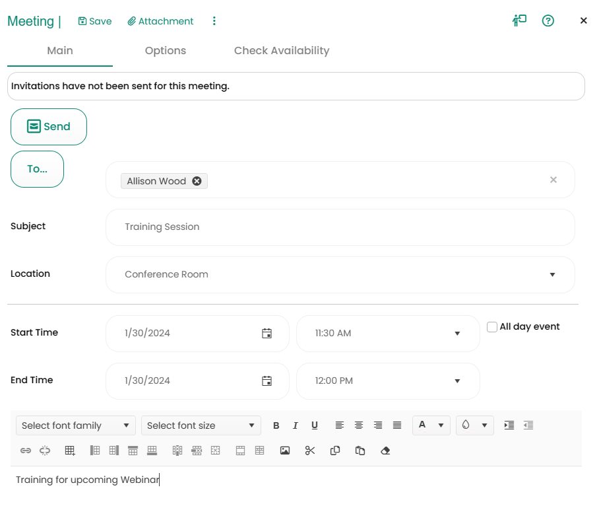Open the font color picker
Viewport: 599px width, 514px height.
click(431, 425)
